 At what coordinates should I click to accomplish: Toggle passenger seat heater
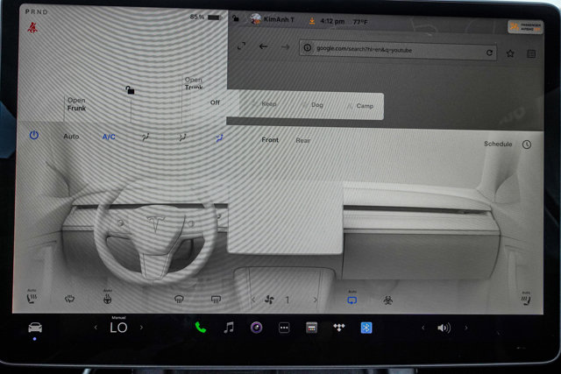click(x=526, y=300)
